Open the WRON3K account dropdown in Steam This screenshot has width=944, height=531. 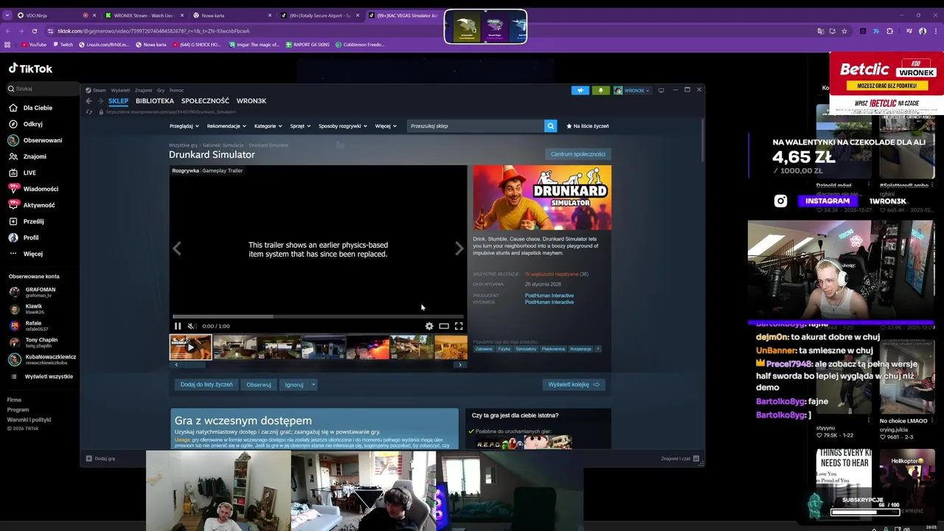pos(631,90)
